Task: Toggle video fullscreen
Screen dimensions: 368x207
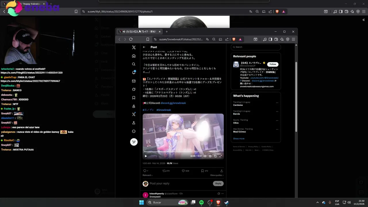Action: click(x=221, y=156)
